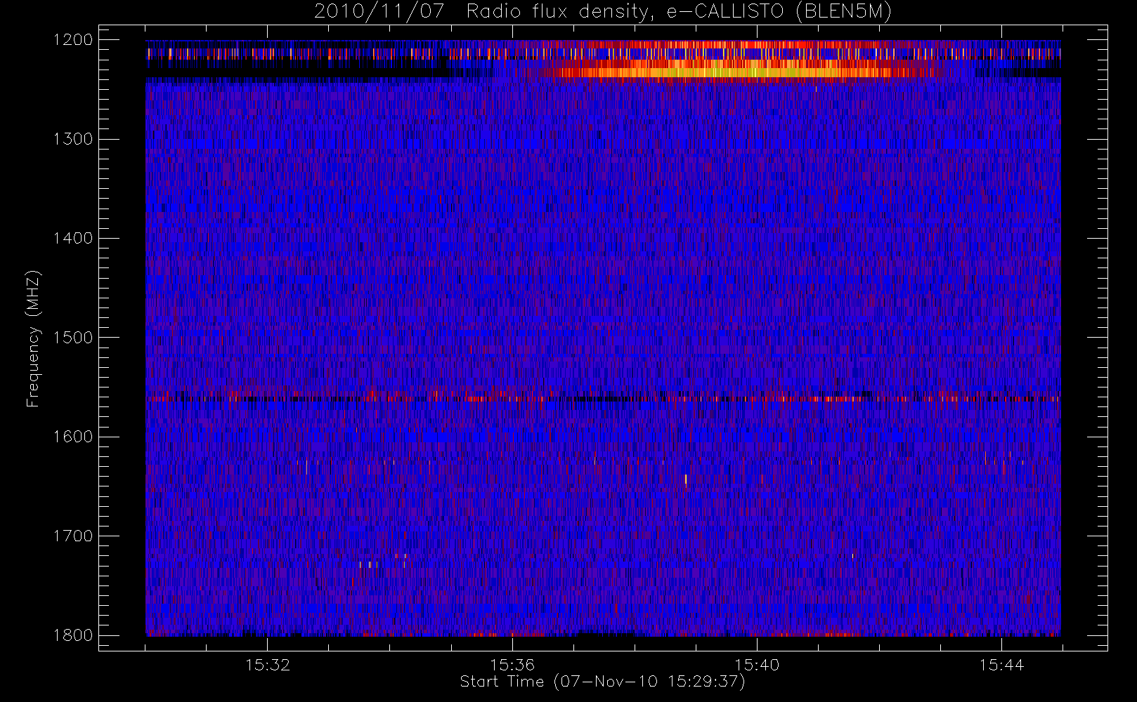Viewport: 1137px width, 702px height.
Task: Click the 15:36 time tick label
Action: pos(512,665)
